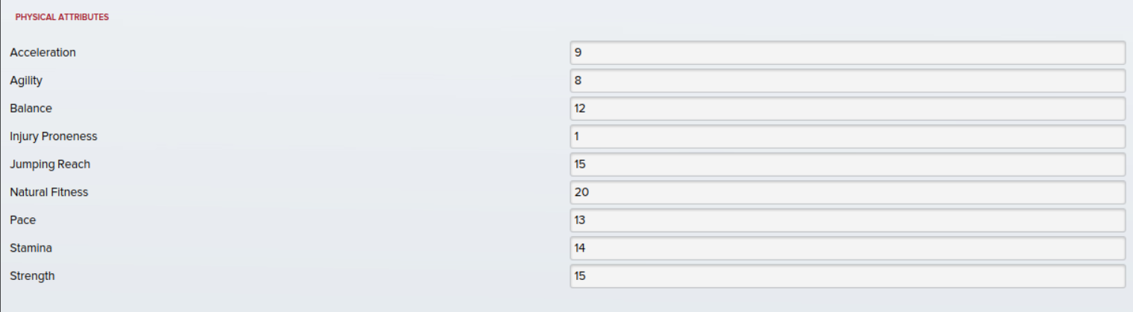Click the Pace attribute label
This screenshot has width=1133, height=312.
pos(22,220)
